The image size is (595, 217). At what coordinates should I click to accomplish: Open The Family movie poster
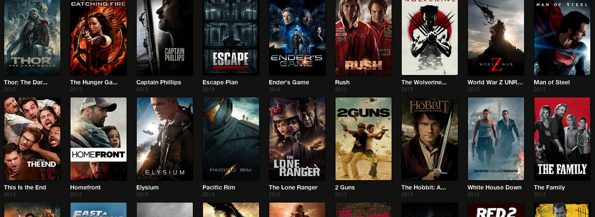click(562, 139)
